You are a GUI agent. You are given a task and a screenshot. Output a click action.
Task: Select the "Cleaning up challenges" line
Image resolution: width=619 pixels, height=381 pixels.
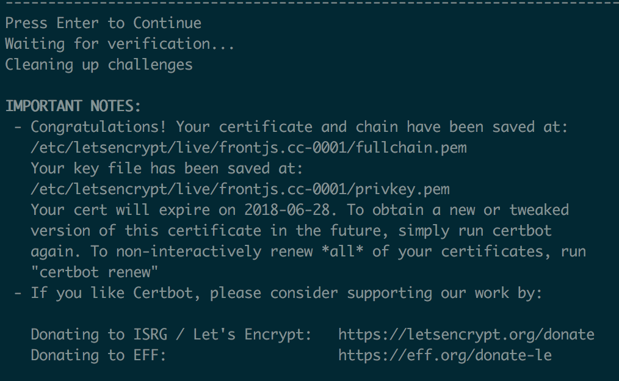tap(99, 65)
